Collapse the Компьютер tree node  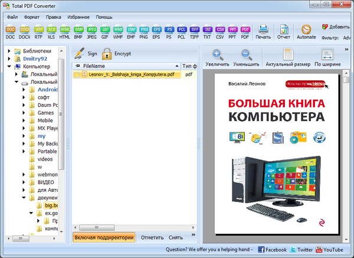pyautogui.click(x=9, y=67)
